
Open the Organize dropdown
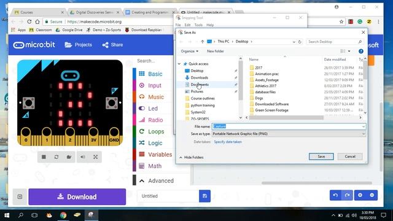coord(190,51)
